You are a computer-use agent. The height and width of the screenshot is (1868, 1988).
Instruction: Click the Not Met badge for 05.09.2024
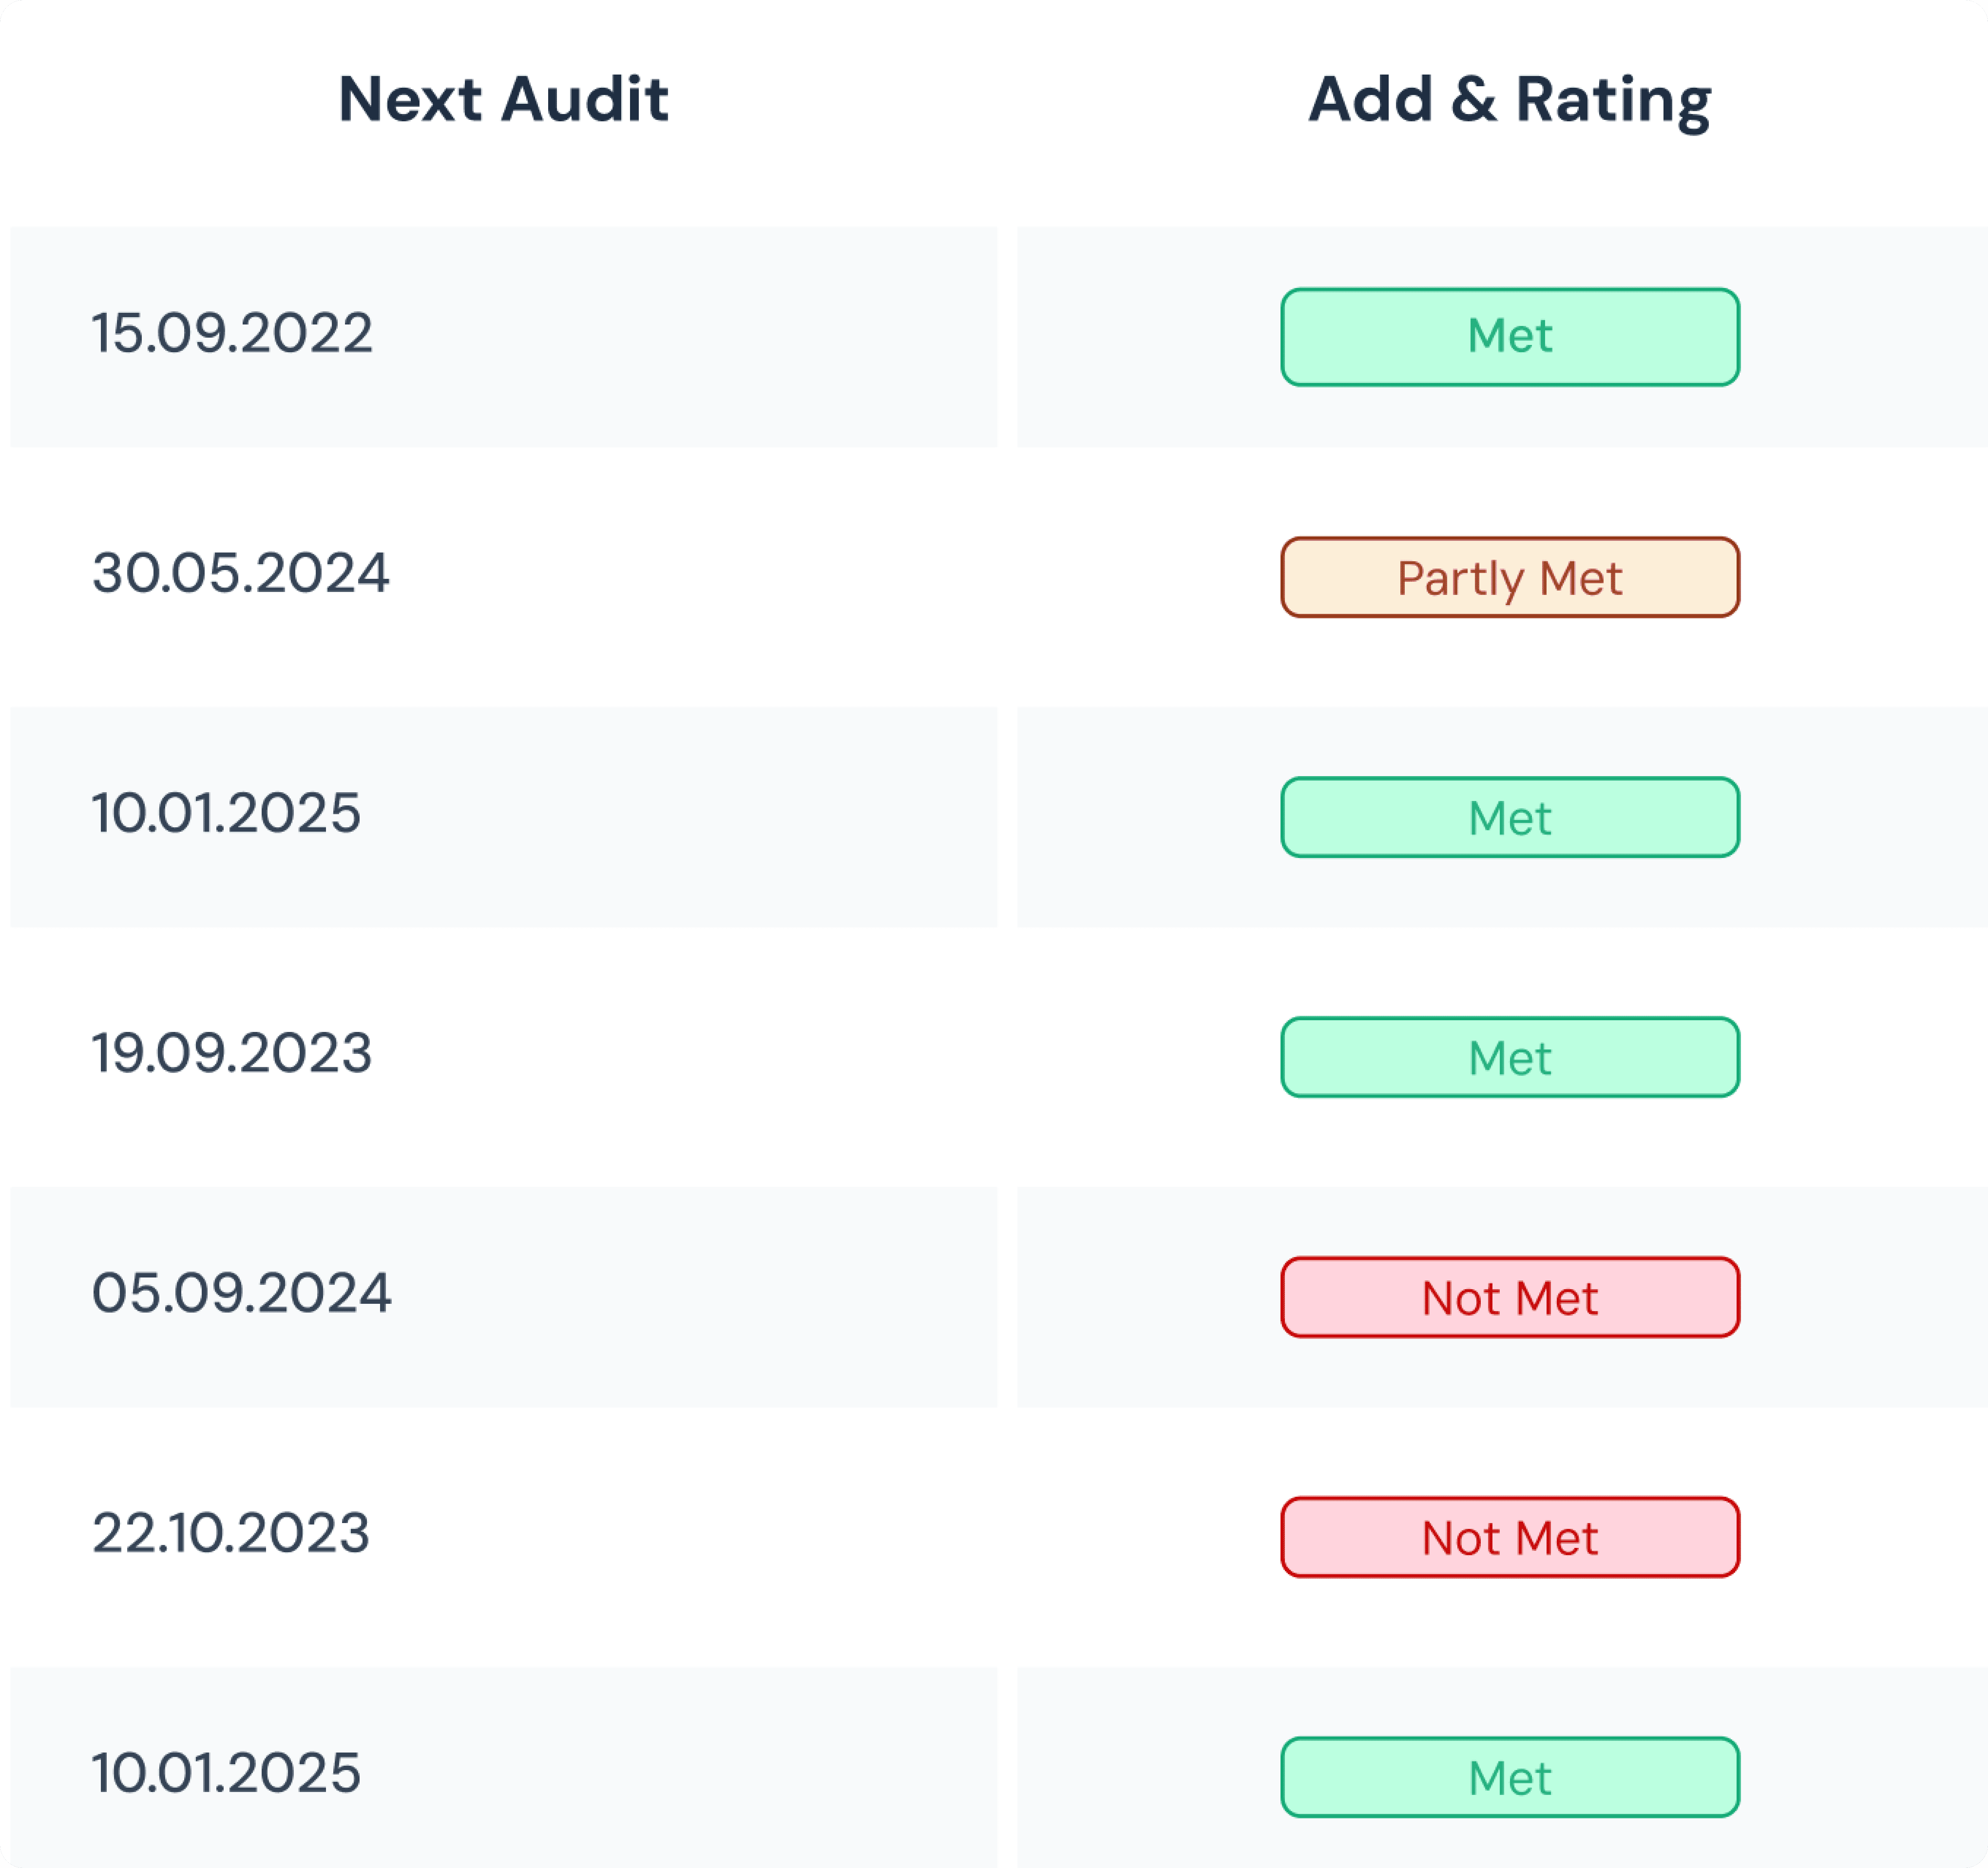click(x=1509, y=1297)
